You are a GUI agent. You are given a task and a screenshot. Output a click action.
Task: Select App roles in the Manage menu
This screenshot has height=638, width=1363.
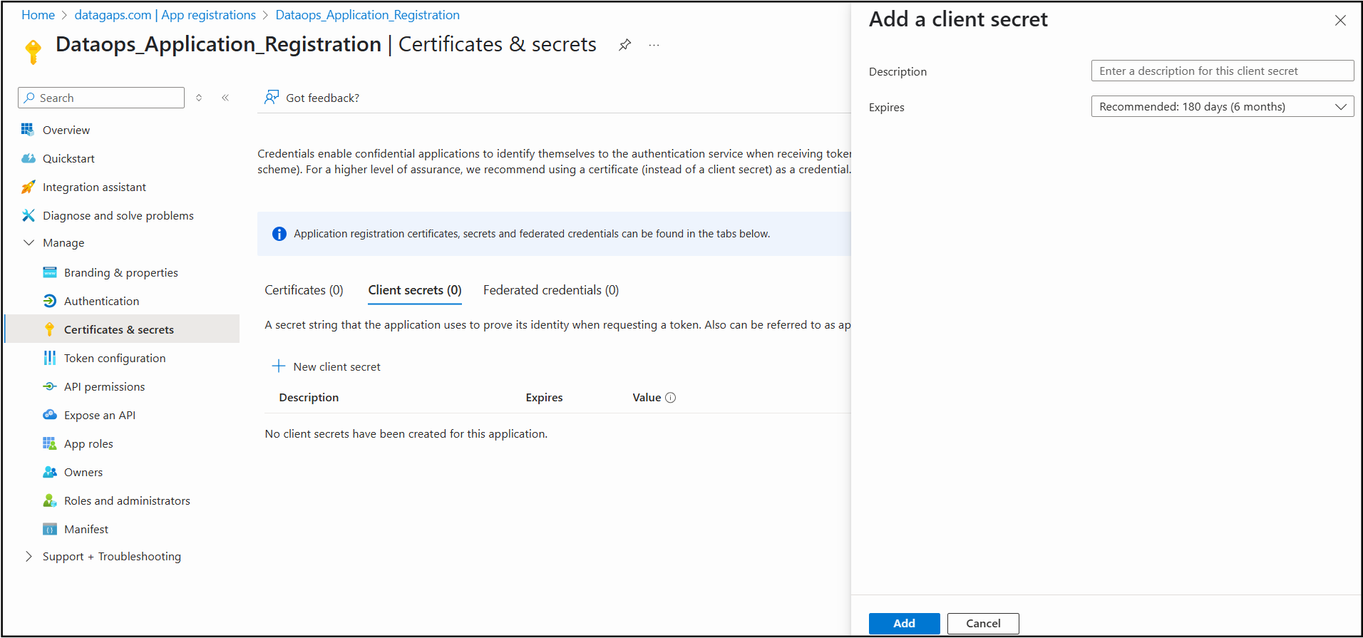[x=88, y=443]
